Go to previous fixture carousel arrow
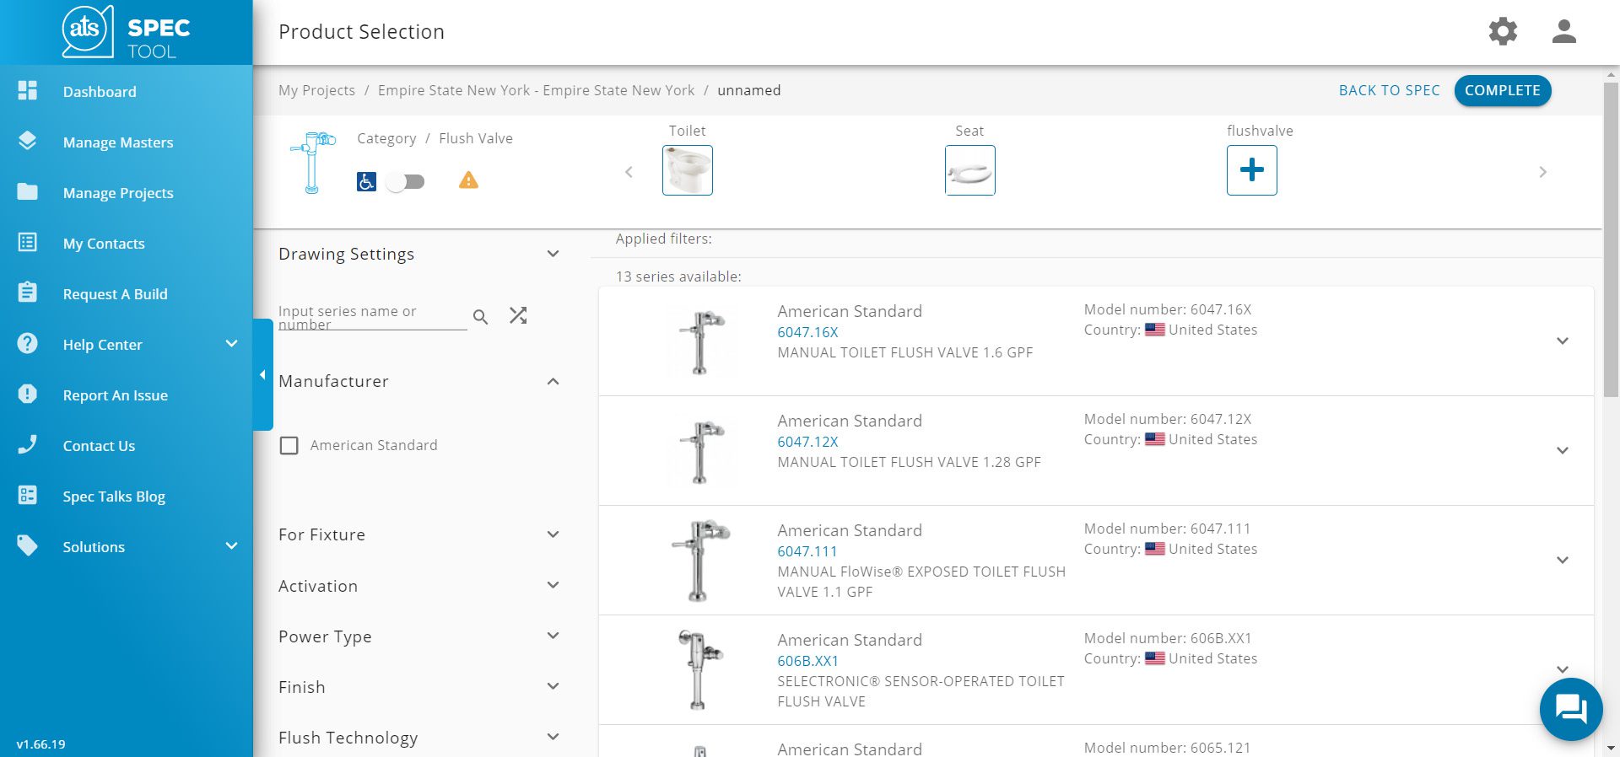The height and width of the screenshot is (757, 1620). coord(629,172)
